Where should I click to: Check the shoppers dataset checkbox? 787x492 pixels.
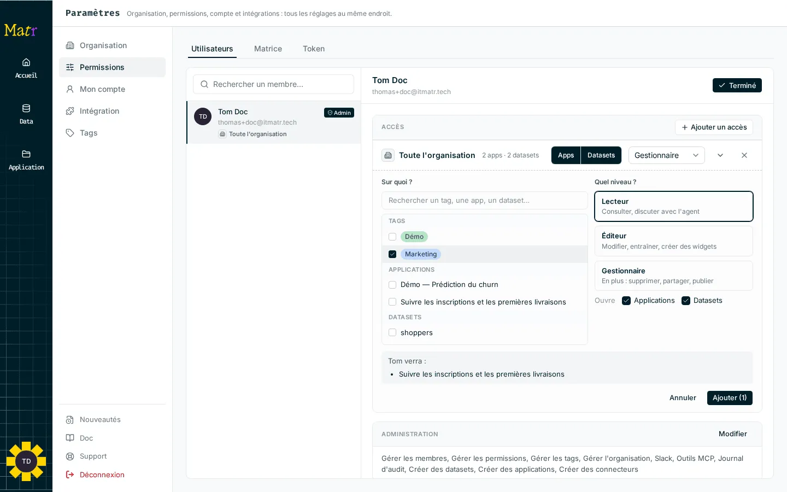point(392,332)
